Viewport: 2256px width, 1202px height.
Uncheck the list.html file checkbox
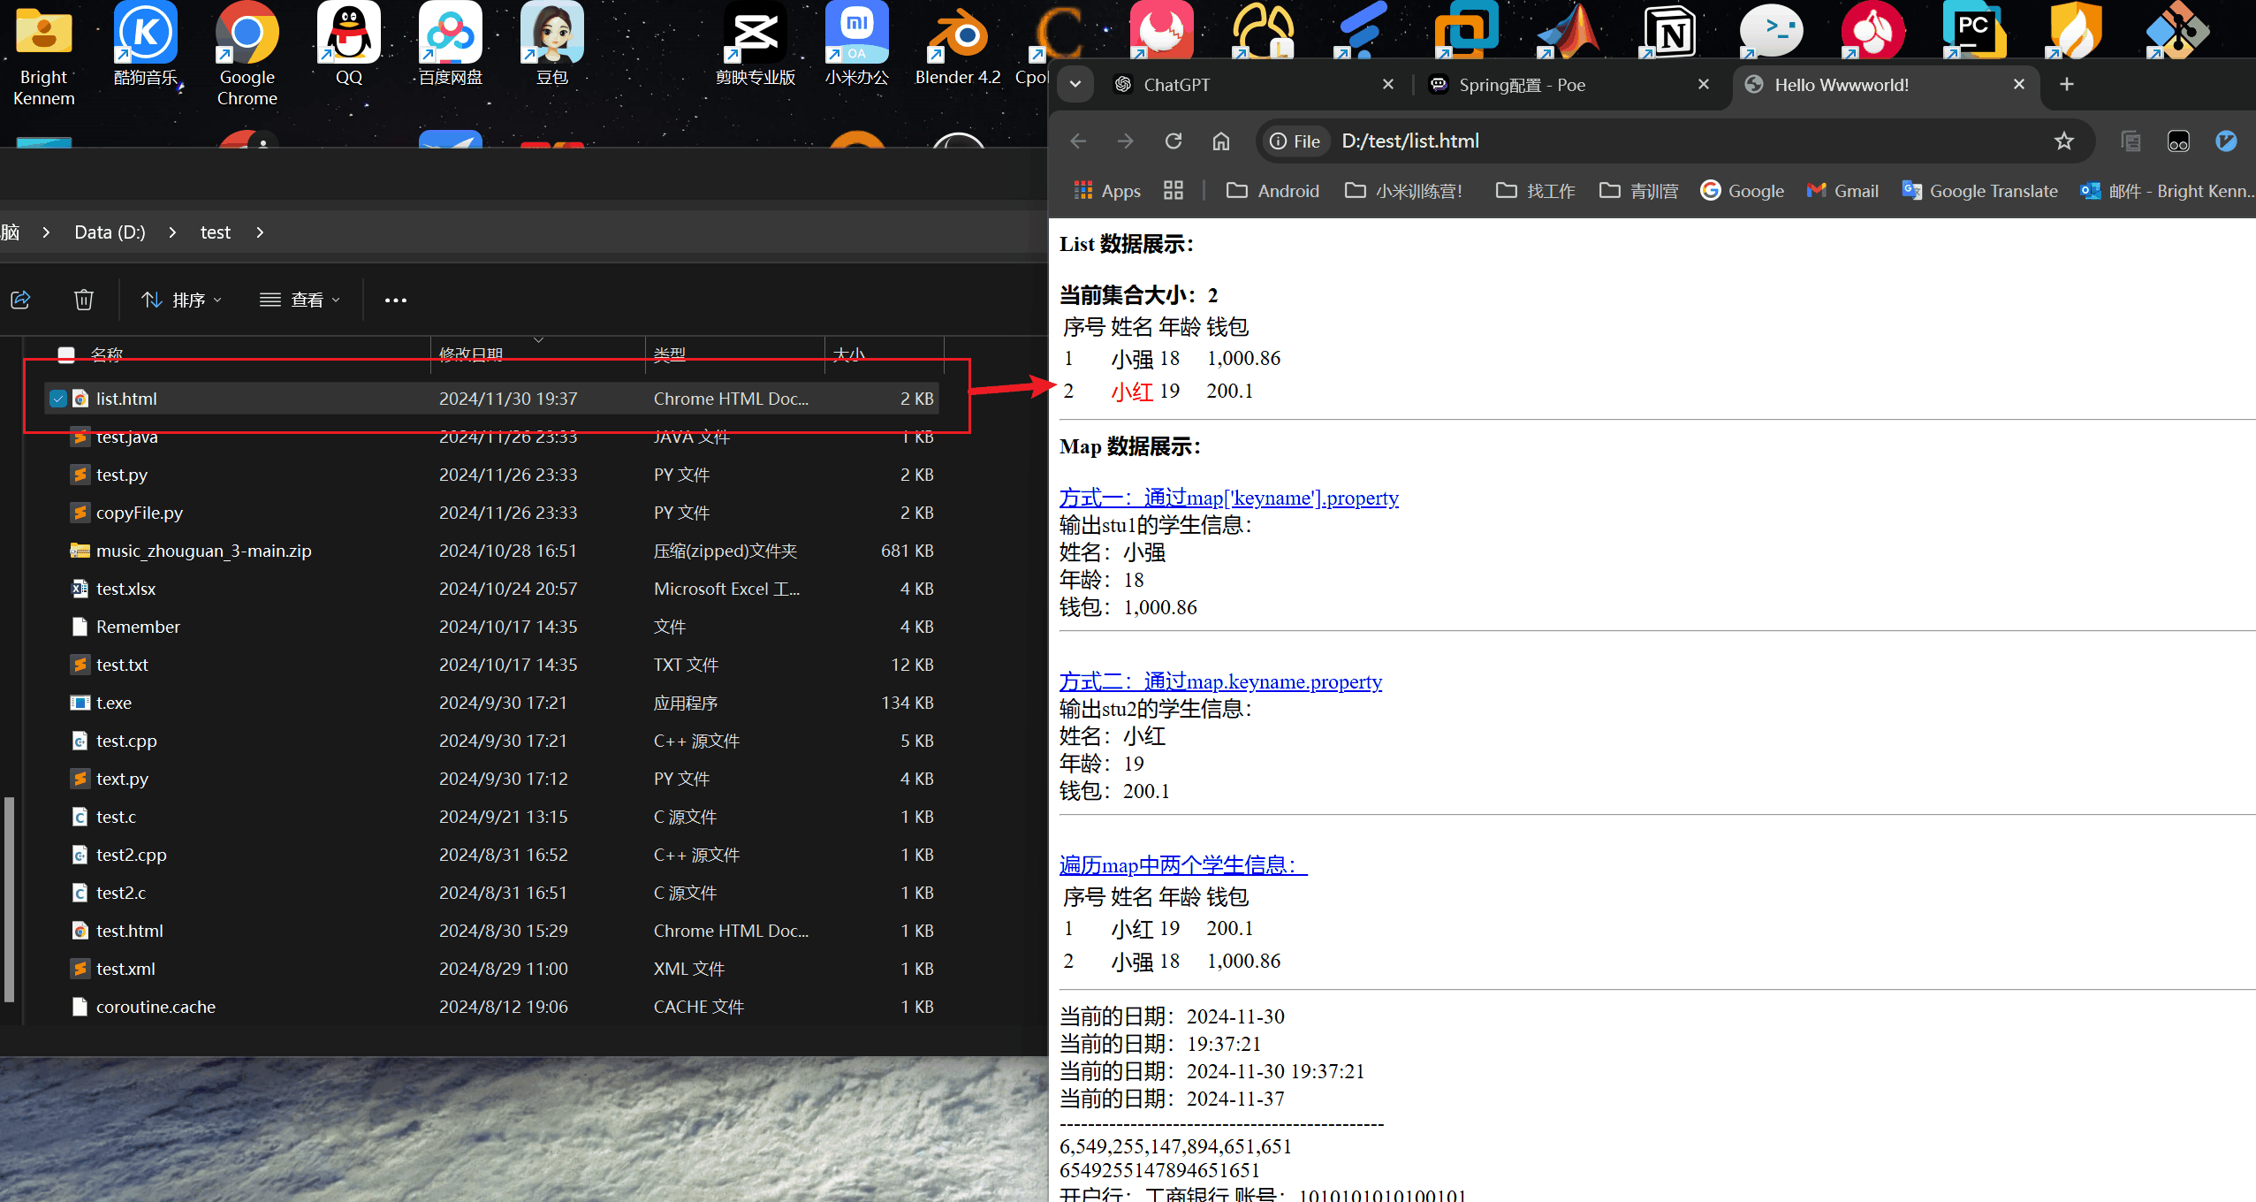coord(58,399)
